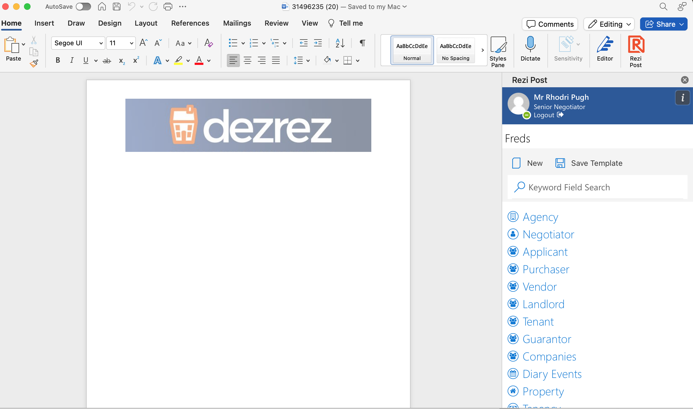Show Rezi Post info icon
The image size is (693, 409).
(682, 98)
